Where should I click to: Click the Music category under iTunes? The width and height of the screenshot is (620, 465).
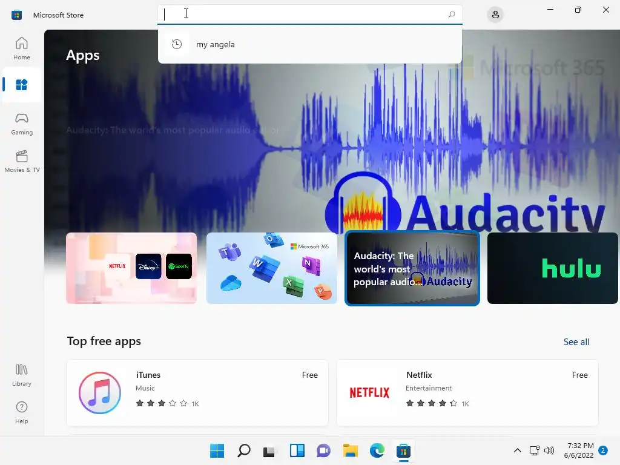click(x=145, y=388)
